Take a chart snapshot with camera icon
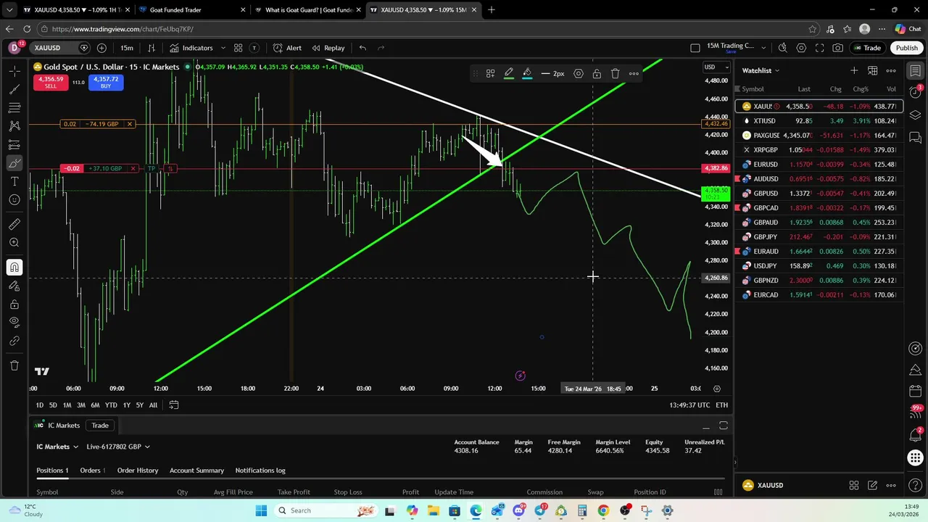 click(x=838, y=48)
